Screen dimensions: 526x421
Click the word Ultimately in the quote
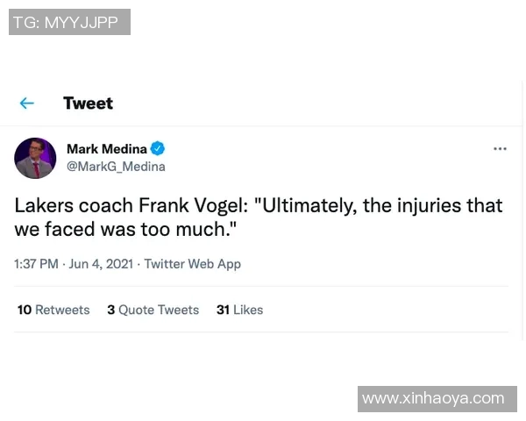pos(303,206)
